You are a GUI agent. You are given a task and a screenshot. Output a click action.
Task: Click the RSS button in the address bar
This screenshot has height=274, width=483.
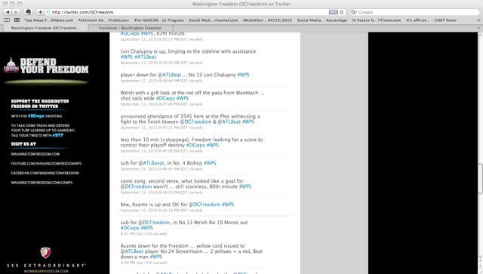pyautogui.click(x=334, y=12)
